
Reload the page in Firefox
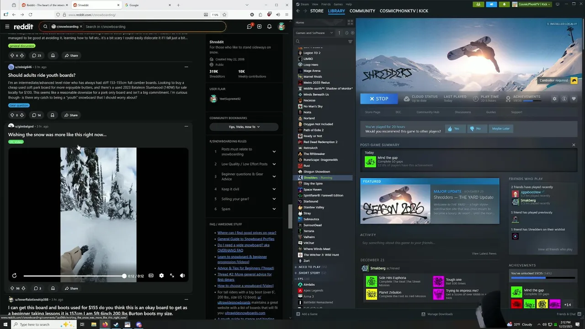coord(30,15)
